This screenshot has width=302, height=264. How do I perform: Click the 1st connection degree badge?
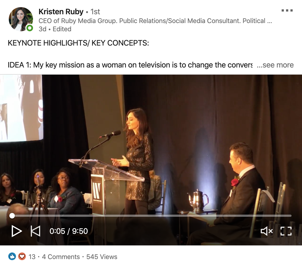95,12
